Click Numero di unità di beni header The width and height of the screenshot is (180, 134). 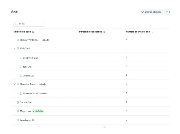(138, 32)
